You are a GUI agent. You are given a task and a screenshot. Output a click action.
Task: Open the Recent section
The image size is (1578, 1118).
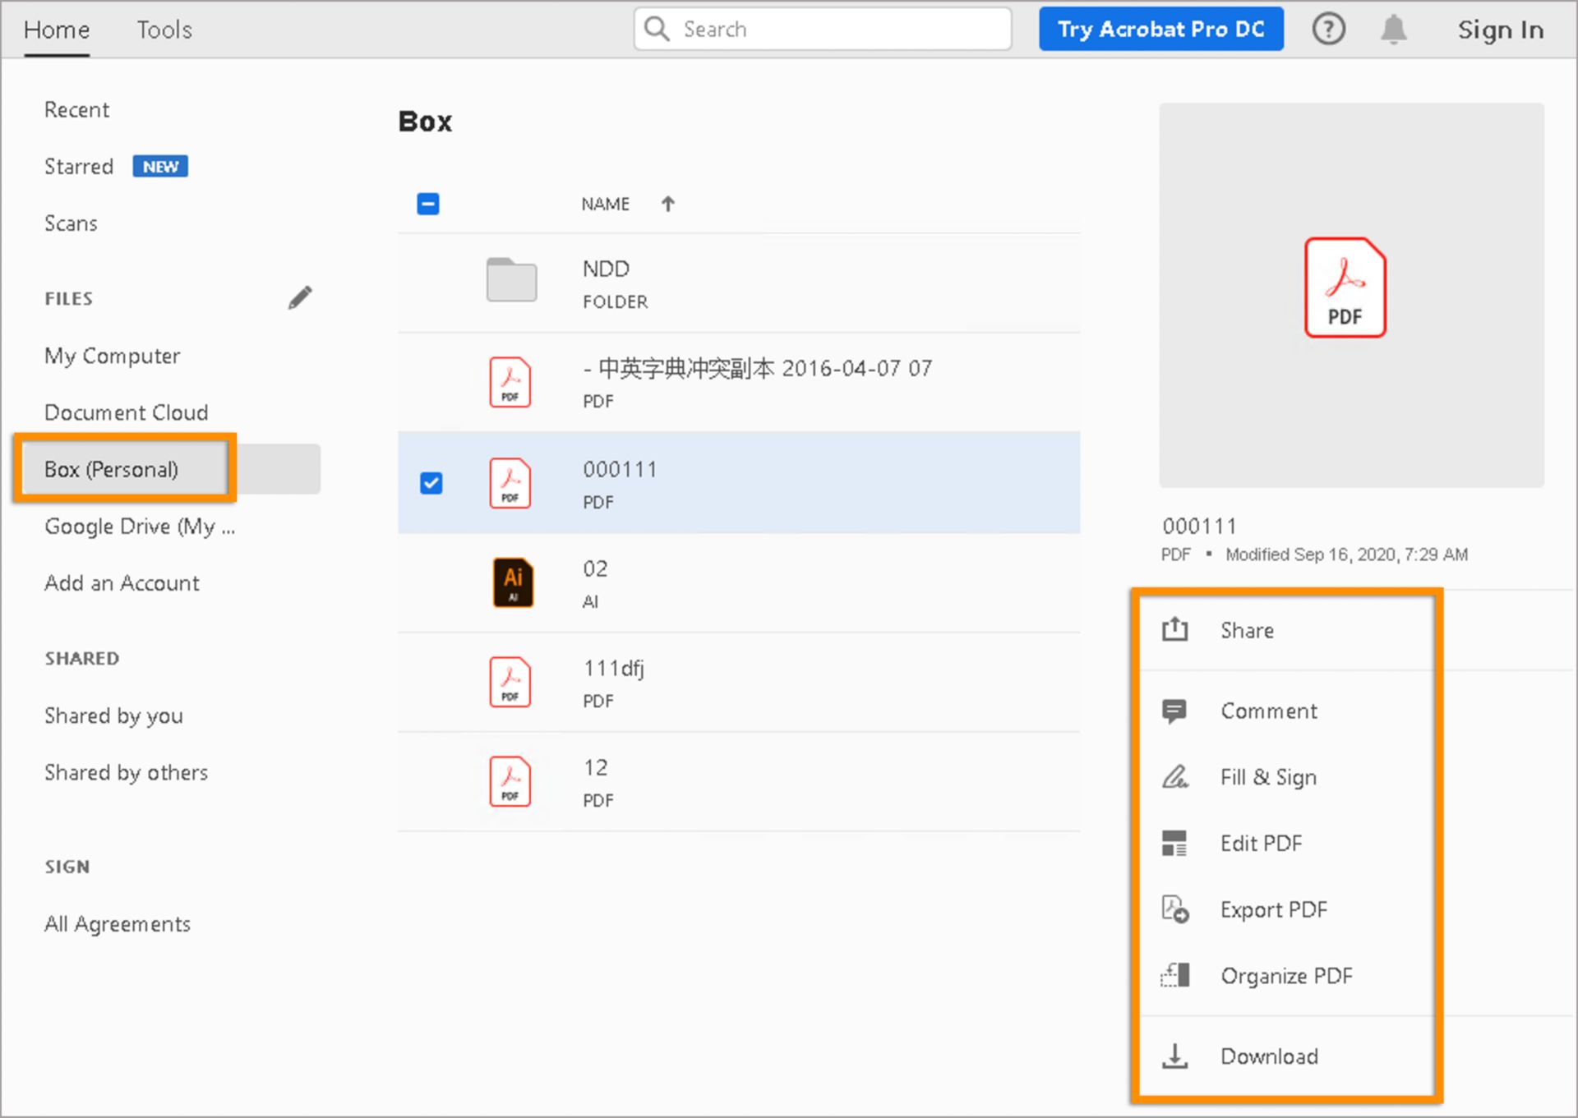coord(76,109)
